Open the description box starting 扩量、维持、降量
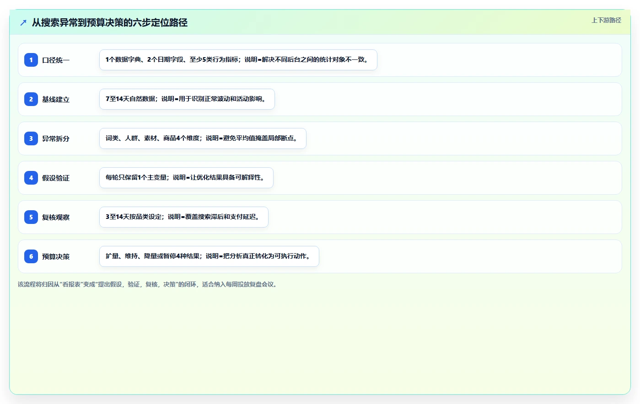 click(209, 256)
